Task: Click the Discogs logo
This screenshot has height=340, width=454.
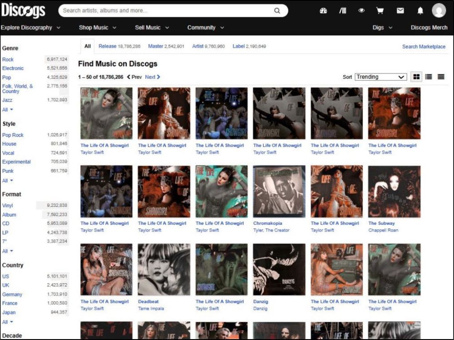Action: pos(23,11)
